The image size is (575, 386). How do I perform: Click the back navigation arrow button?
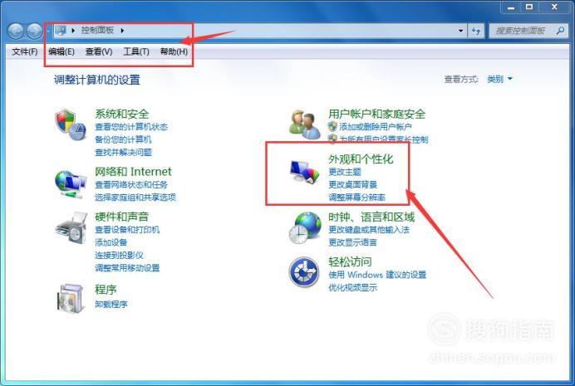coord(16,31)
